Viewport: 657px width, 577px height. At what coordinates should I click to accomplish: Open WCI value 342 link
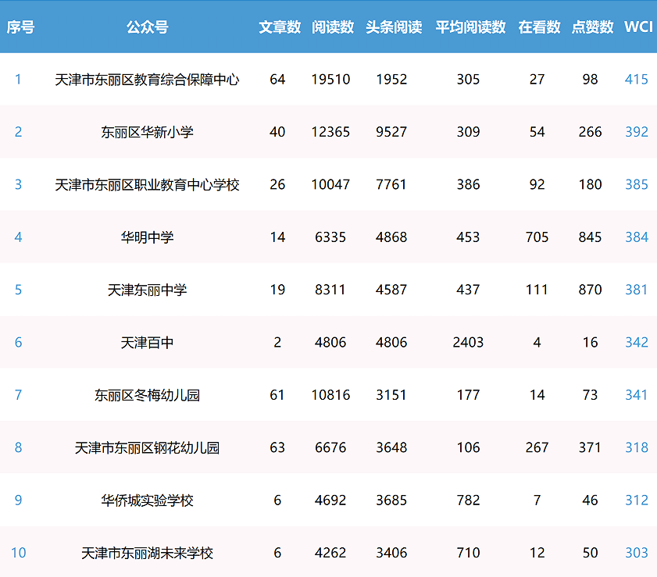[637, 342]
